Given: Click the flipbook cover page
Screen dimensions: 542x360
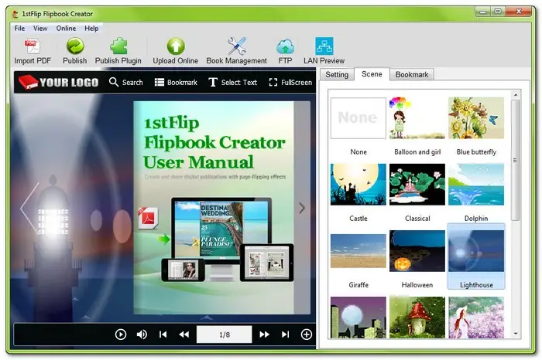Looking at the screenshot, I should (214, 207).
